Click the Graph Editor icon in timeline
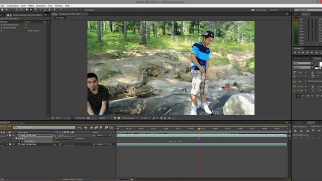This screenshot has width=322, height=181. pos(111,128)
